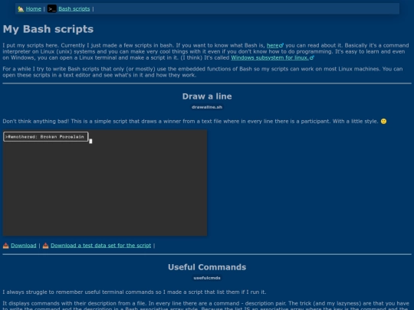Click the drawaline.sh file name label

[207, 107]
